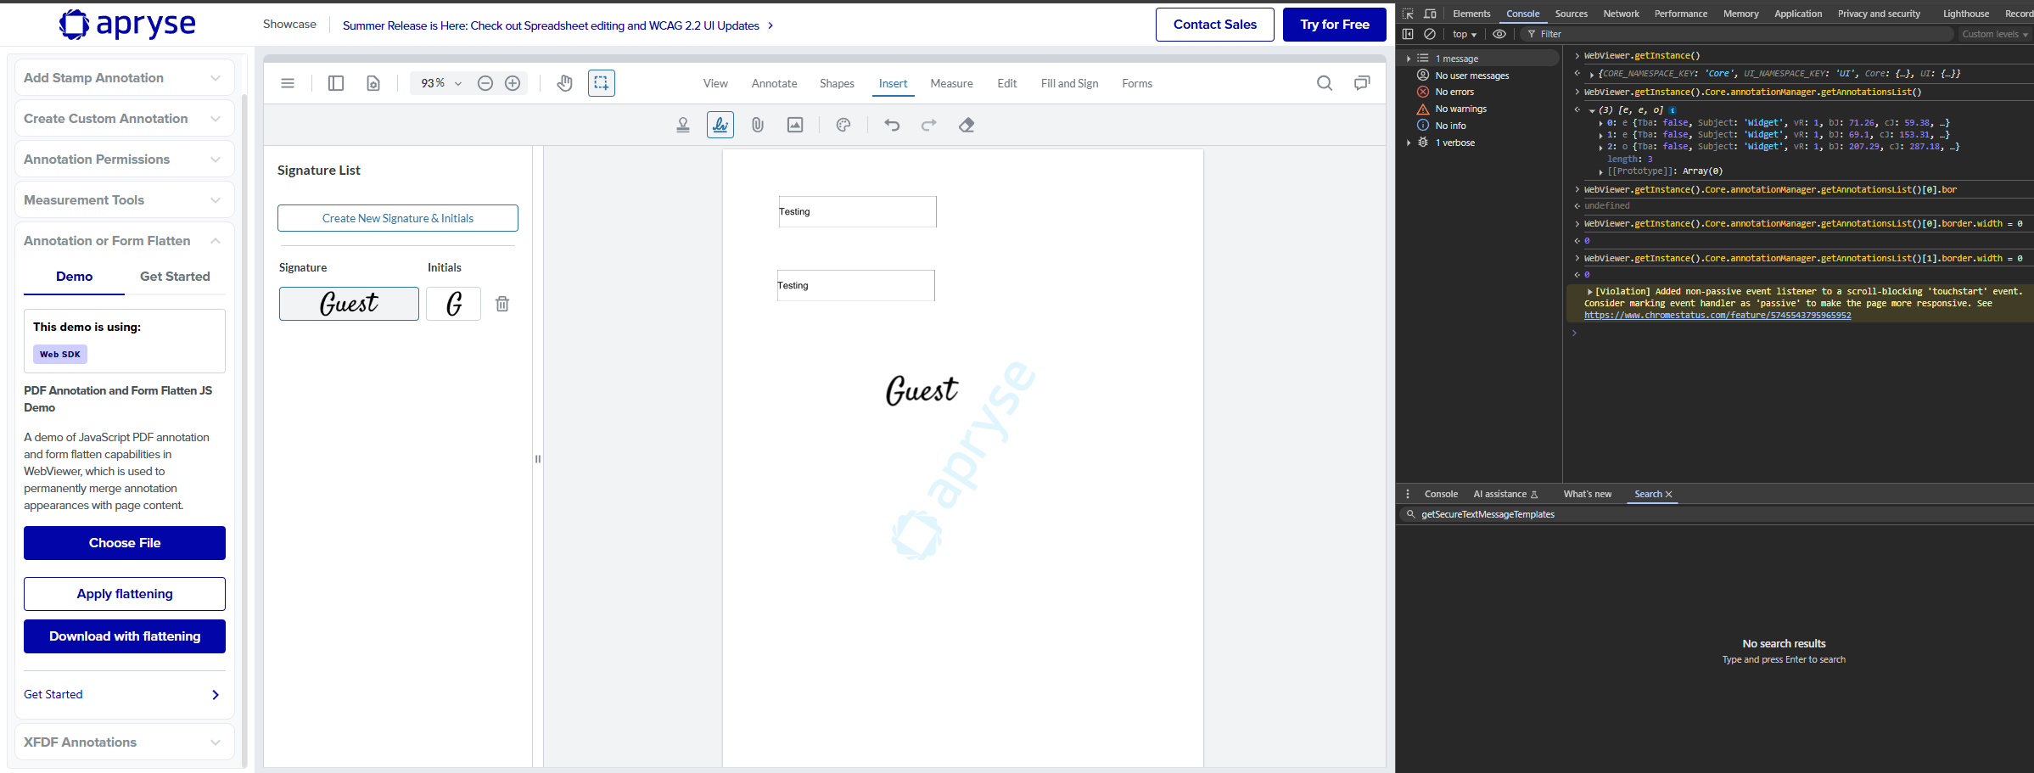Click the console Filter input field
2034x773 pixels.
1740,34
